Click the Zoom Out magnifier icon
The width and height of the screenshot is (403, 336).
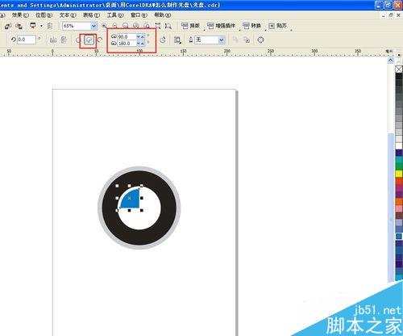click(115, 26)
